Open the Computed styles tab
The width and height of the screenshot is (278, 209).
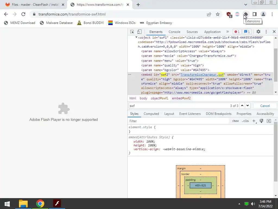tap(151, 114)
